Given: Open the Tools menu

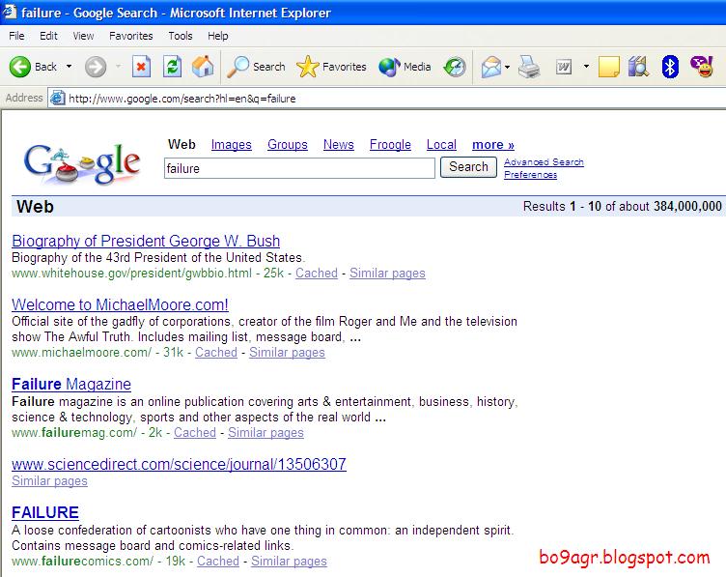Looking at the screenshot, I should (181, 36).
